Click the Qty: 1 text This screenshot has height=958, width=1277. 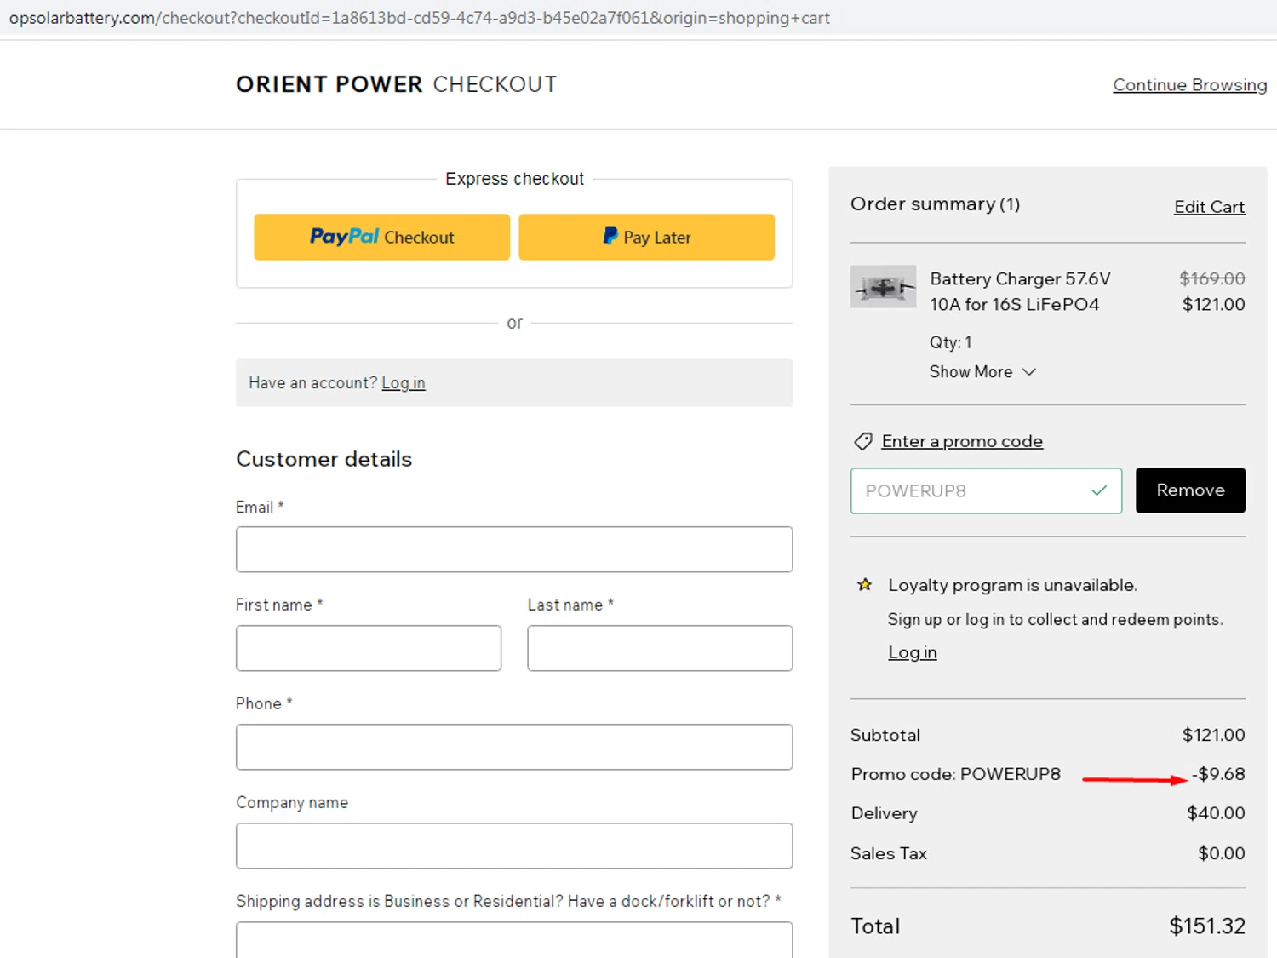[x=950, y=342]
